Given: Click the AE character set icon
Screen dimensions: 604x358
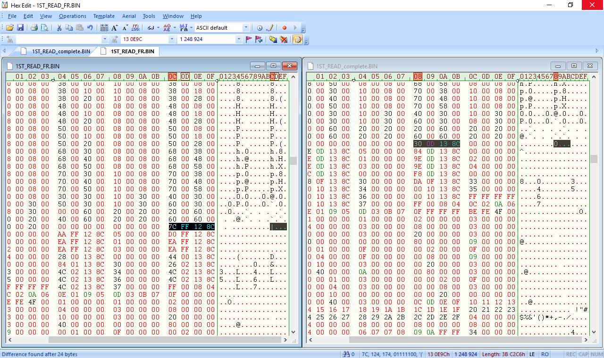Looking at the screenshot, I should 167,28.
